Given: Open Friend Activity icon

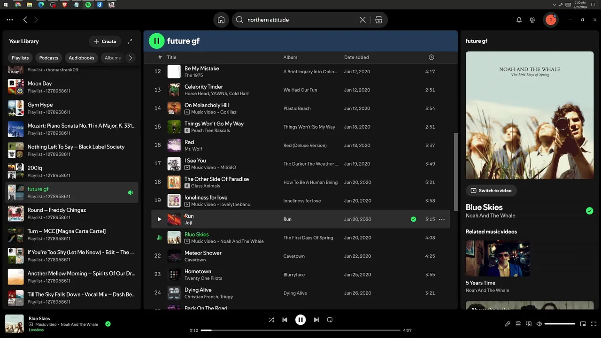Looking at the screenshot, I should (x=532, y=20).
